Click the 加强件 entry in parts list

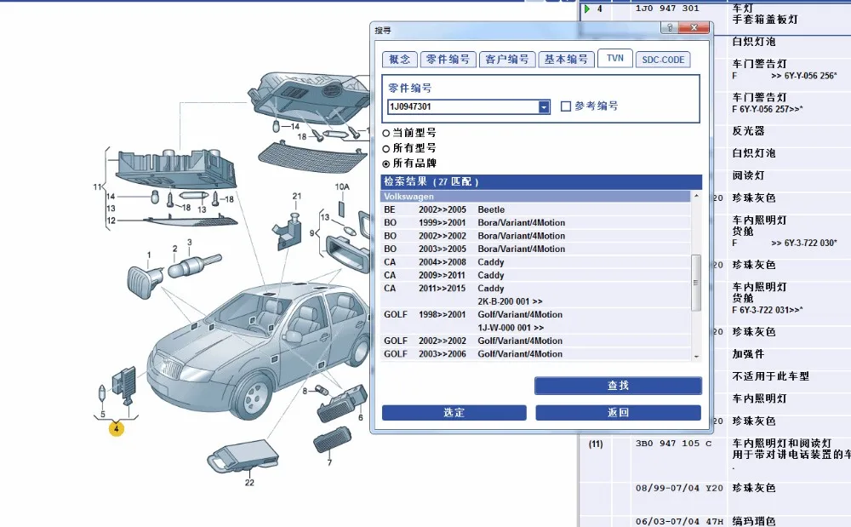point(748,354)
